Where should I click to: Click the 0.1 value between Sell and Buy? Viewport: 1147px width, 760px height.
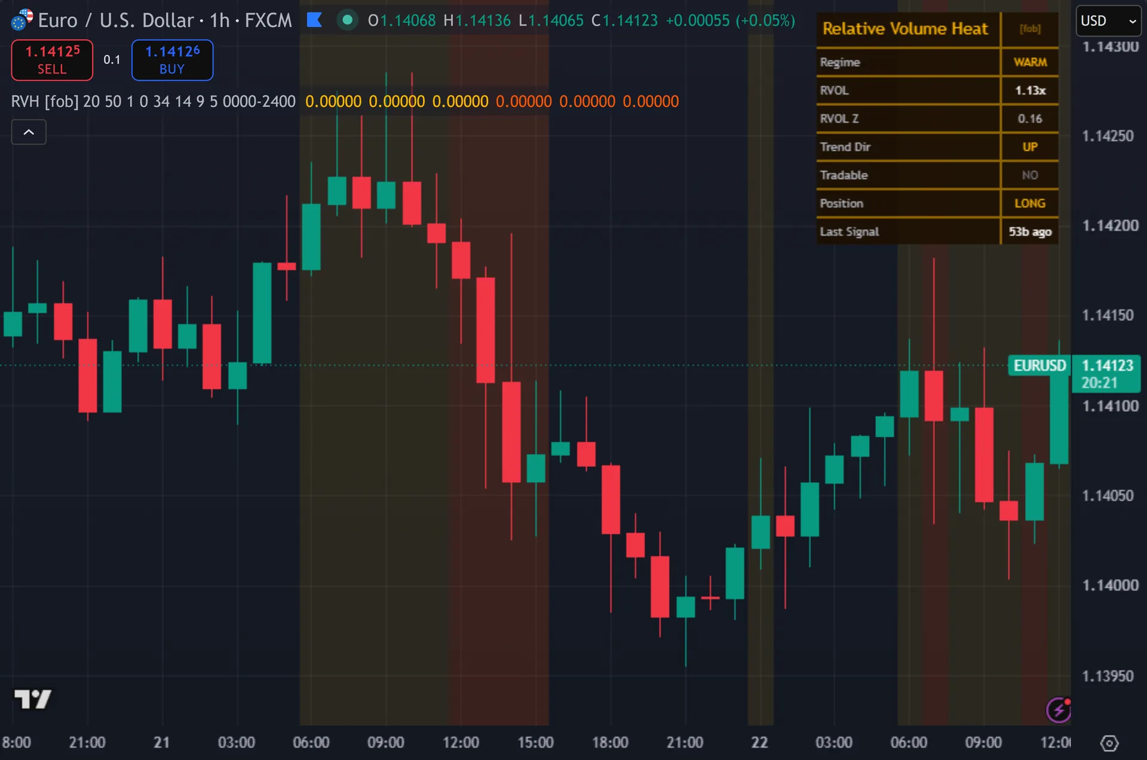[x=112, y=60]
